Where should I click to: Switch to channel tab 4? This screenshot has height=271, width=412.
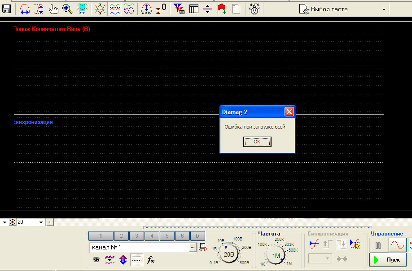click(x=152, y=236)
